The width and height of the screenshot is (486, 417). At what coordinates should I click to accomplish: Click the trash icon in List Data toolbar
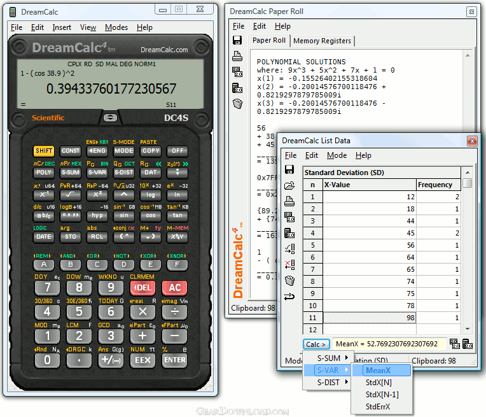pos(289,281)
